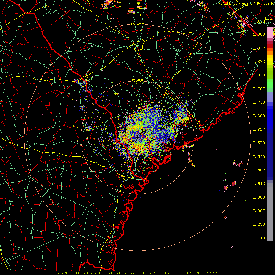The image size is (275, 275).
Task: Click the TH threshold label
Action: [262, 238]
